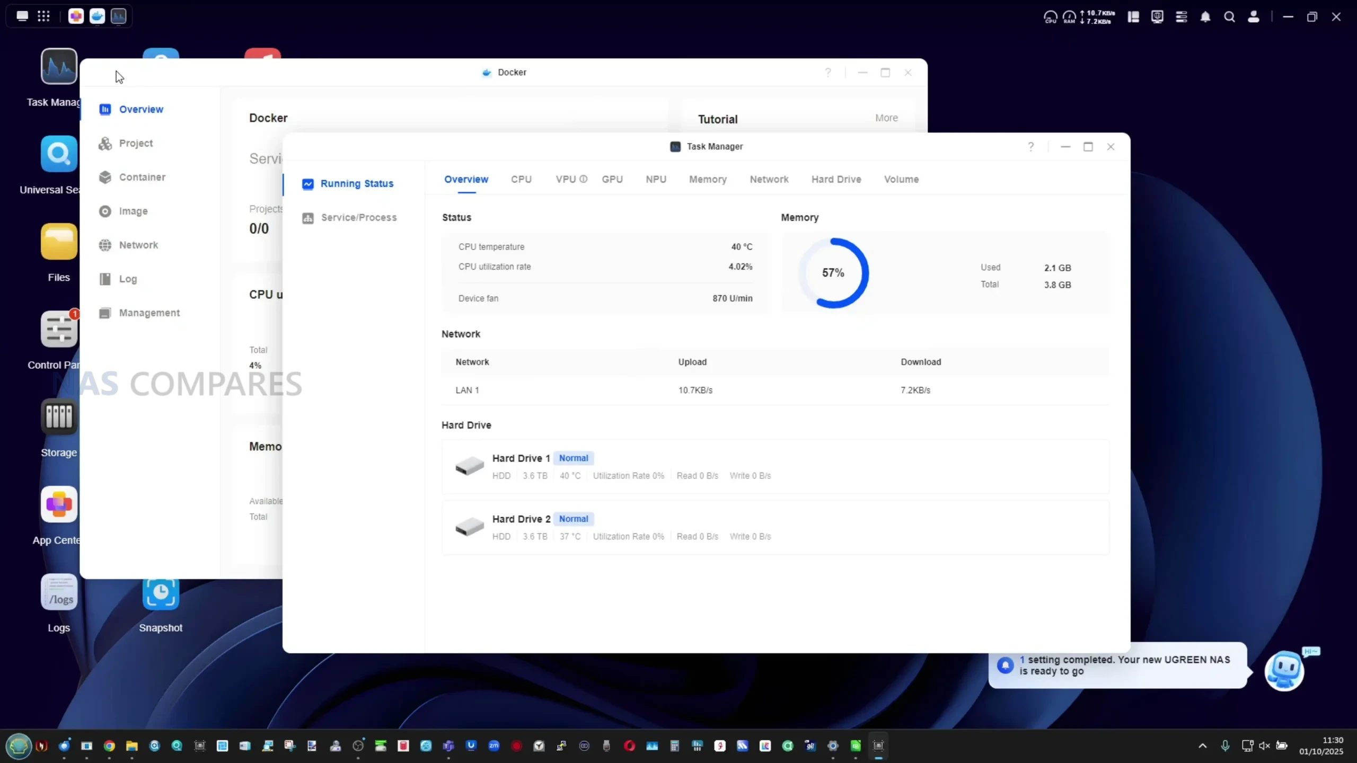Image resolution: width=1357 pixels, height=763 pixels.
Task: Click the user account icon
Action: 1253,17
